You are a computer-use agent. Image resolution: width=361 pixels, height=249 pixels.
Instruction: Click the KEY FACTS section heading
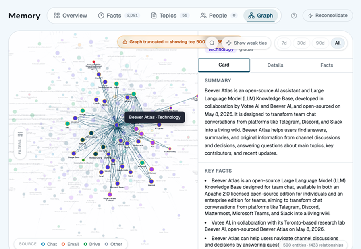(218, 171)
